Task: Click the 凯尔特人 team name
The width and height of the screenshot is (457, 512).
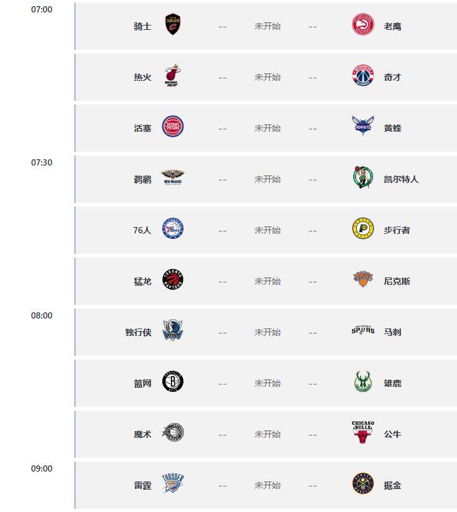Action: 401,179
